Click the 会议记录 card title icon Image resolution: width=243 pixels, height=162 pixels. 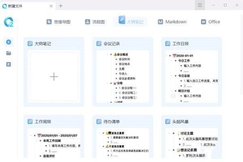[99, 44]
